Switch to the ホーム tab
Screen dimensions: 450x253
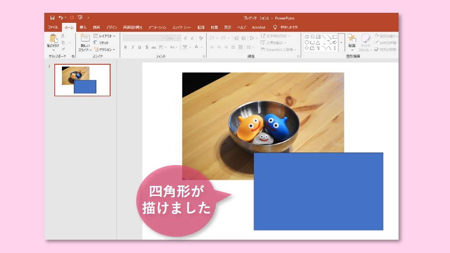(69, 28)
